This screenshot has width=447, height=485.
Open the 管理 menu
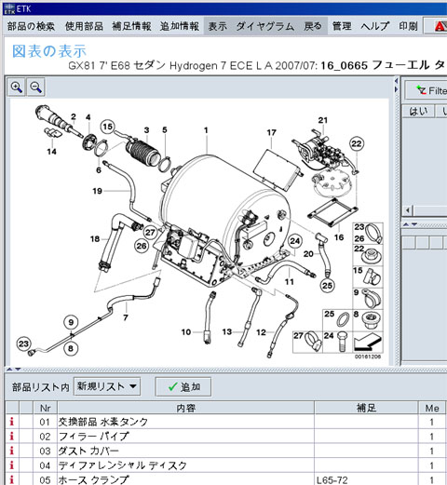coord(342,26)
